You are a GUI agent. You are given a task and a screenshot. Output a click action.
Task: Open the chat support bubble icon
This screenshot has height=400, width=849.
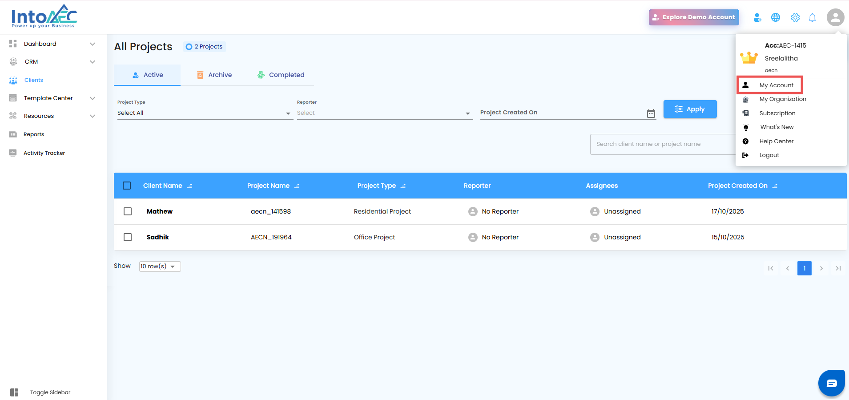tap(831, 383)
